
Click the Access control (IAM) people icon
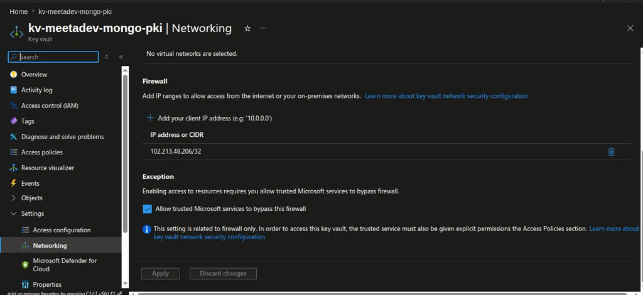point(14,105)
